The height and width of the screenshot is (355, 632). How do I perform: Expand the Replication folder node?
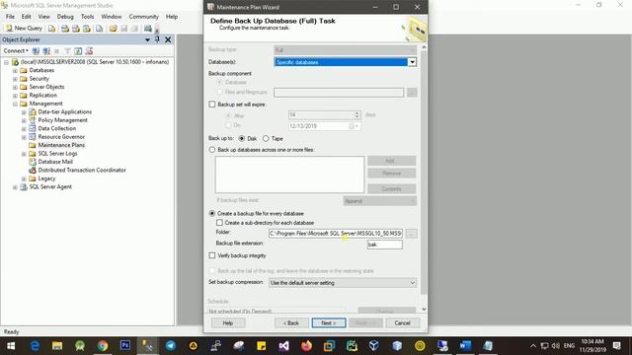[x=15, y=96]
